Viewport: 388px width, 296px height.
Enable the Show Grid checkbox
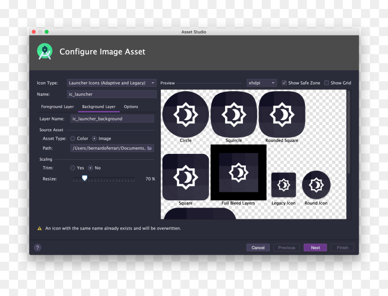click(x=327, y=83)
